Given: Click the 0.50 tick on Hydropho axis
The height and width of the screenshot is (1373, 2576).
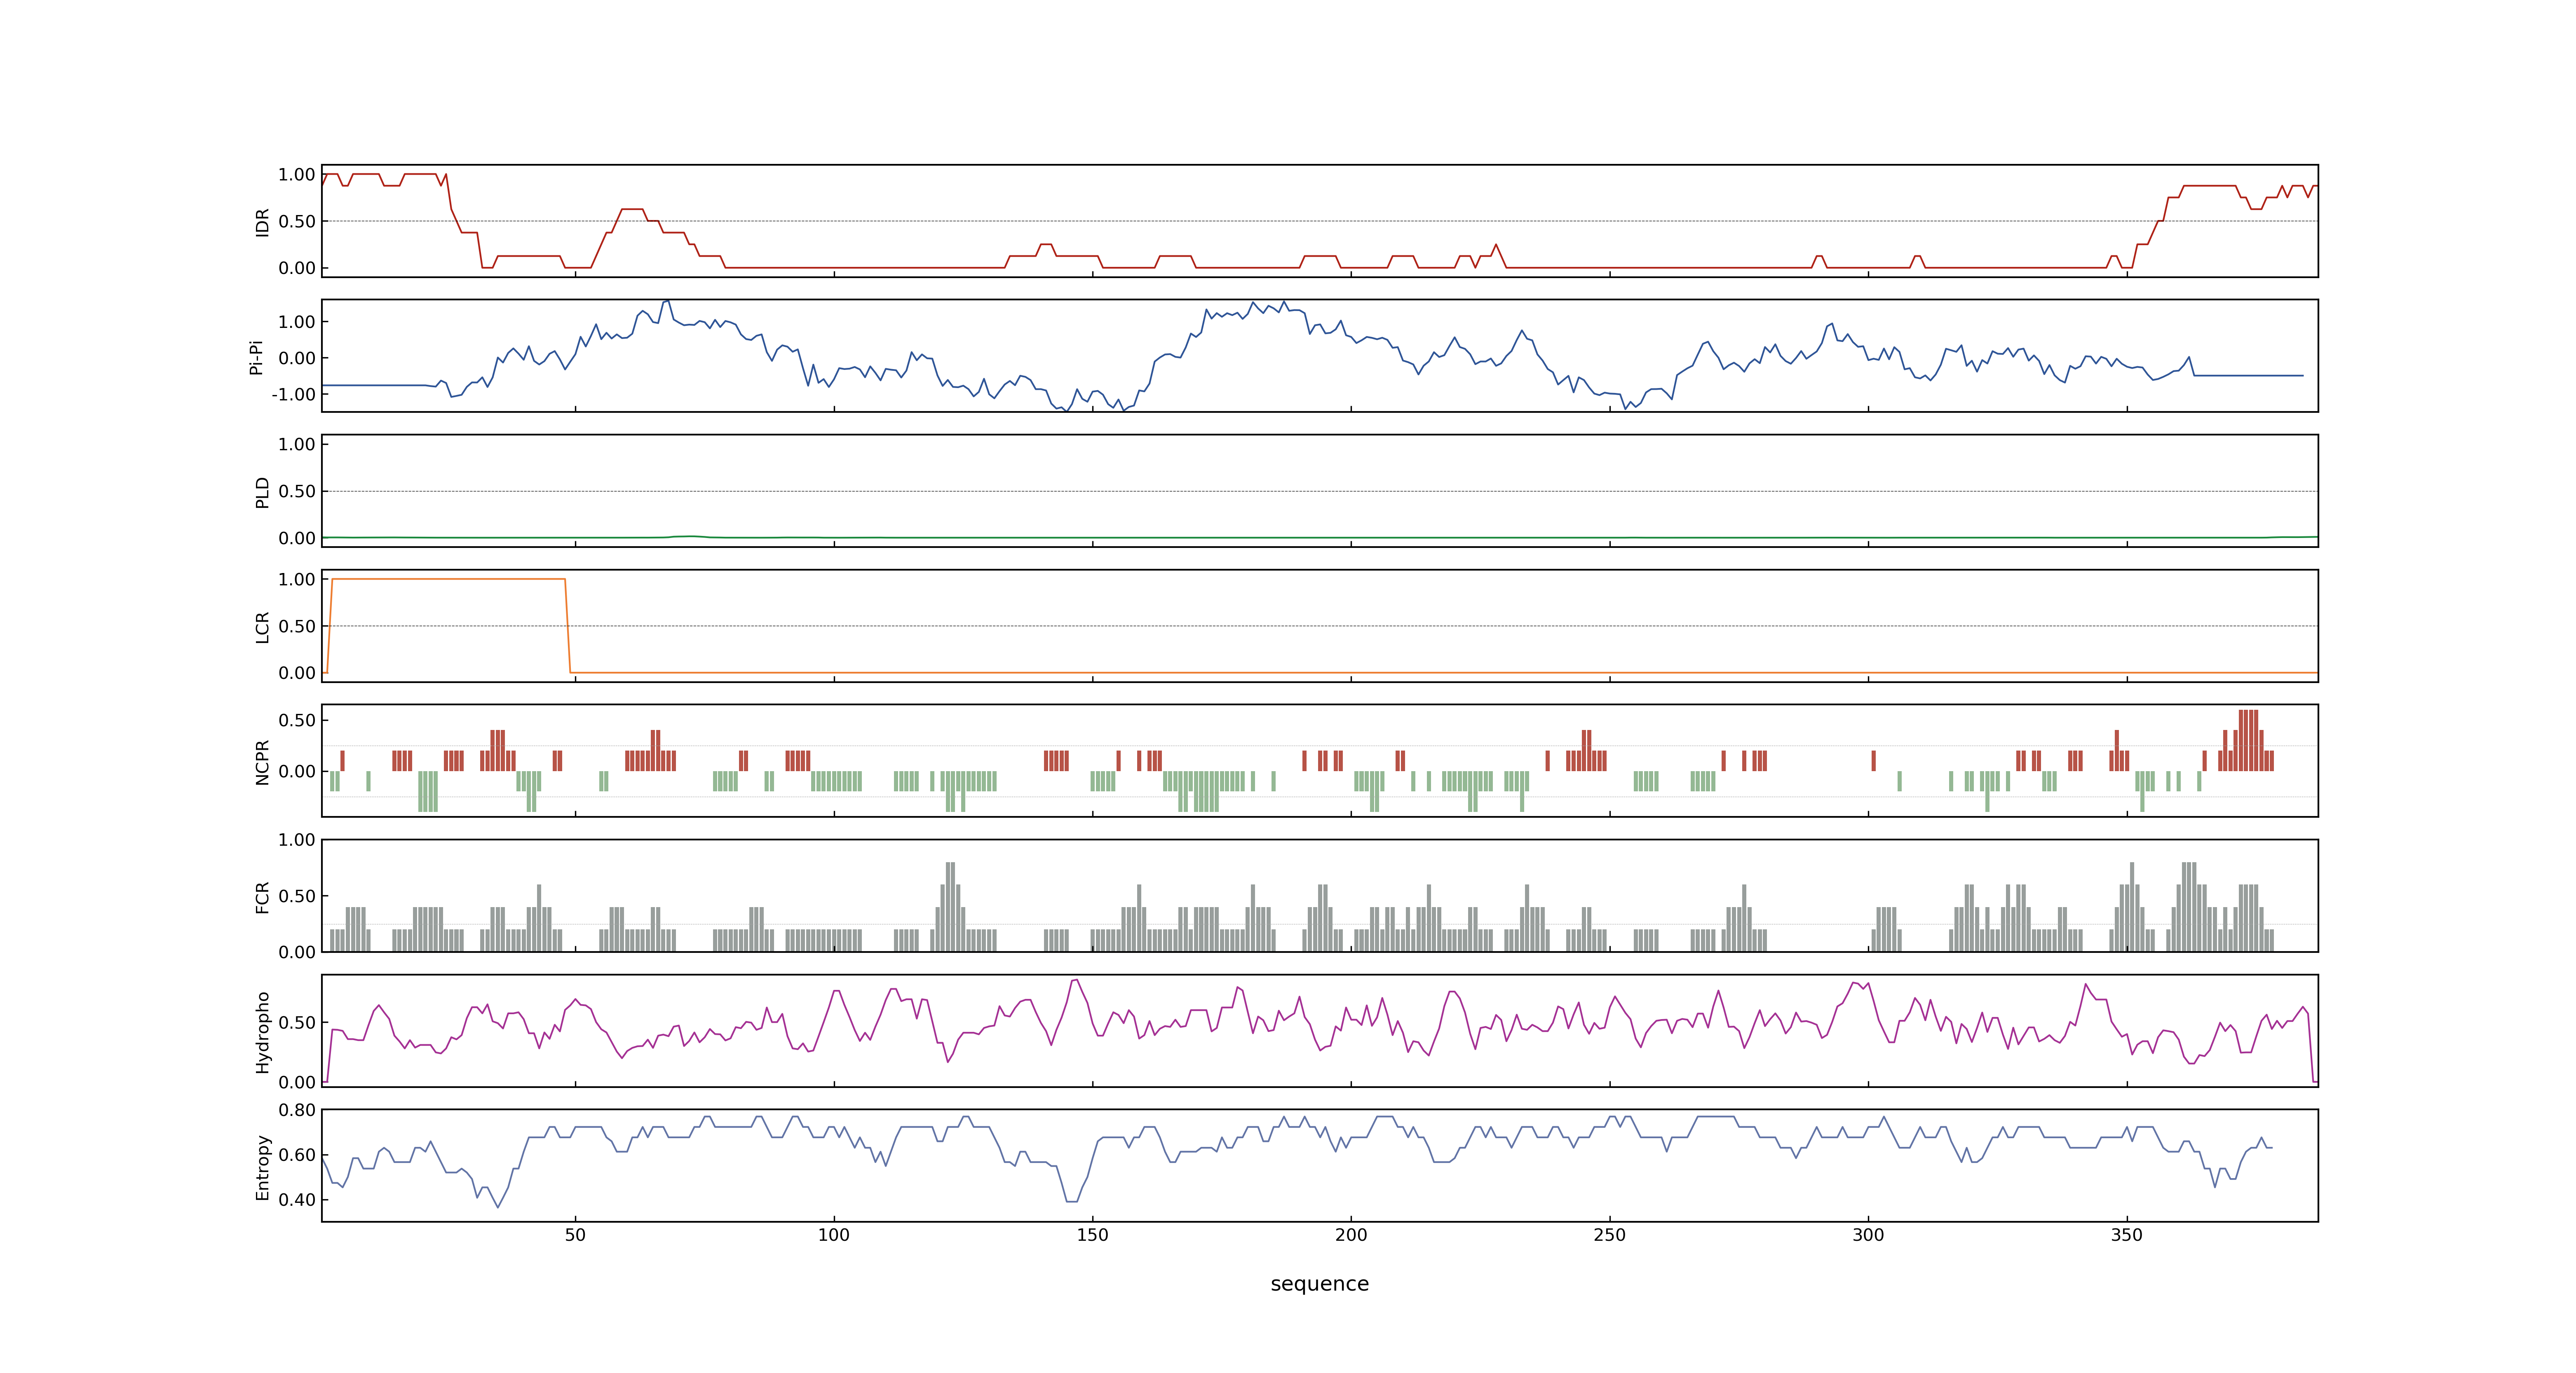Looking at the screenshot, I should coord(297,1022).
